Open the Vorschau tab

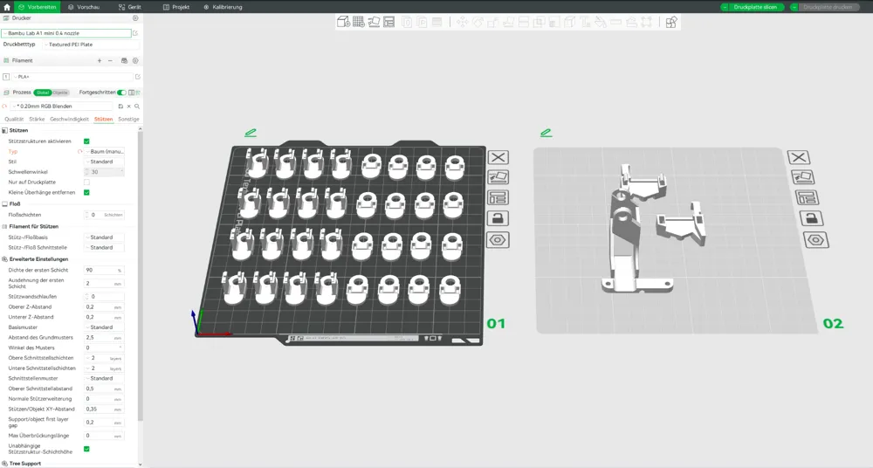pyautogui.click(x=84, y=7)
